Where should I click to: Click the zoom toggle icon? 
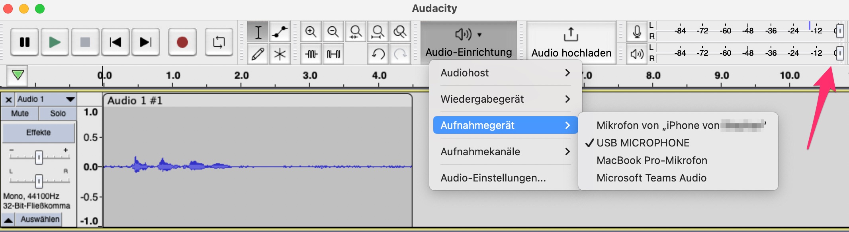coord(400,32)
